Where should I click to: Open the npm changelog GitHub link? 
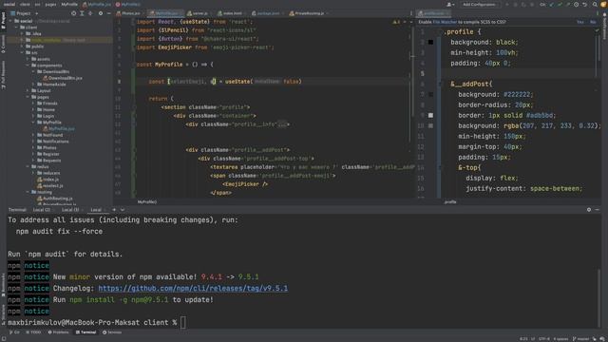[x=193, y=288]
